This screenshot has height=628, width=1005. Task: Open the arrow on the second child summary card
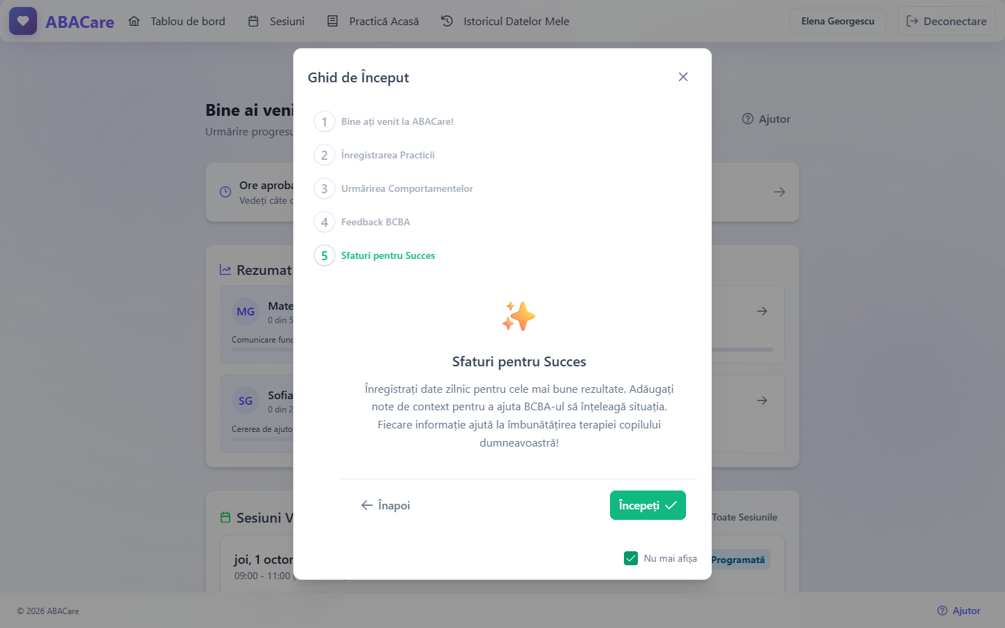(762, 401)
